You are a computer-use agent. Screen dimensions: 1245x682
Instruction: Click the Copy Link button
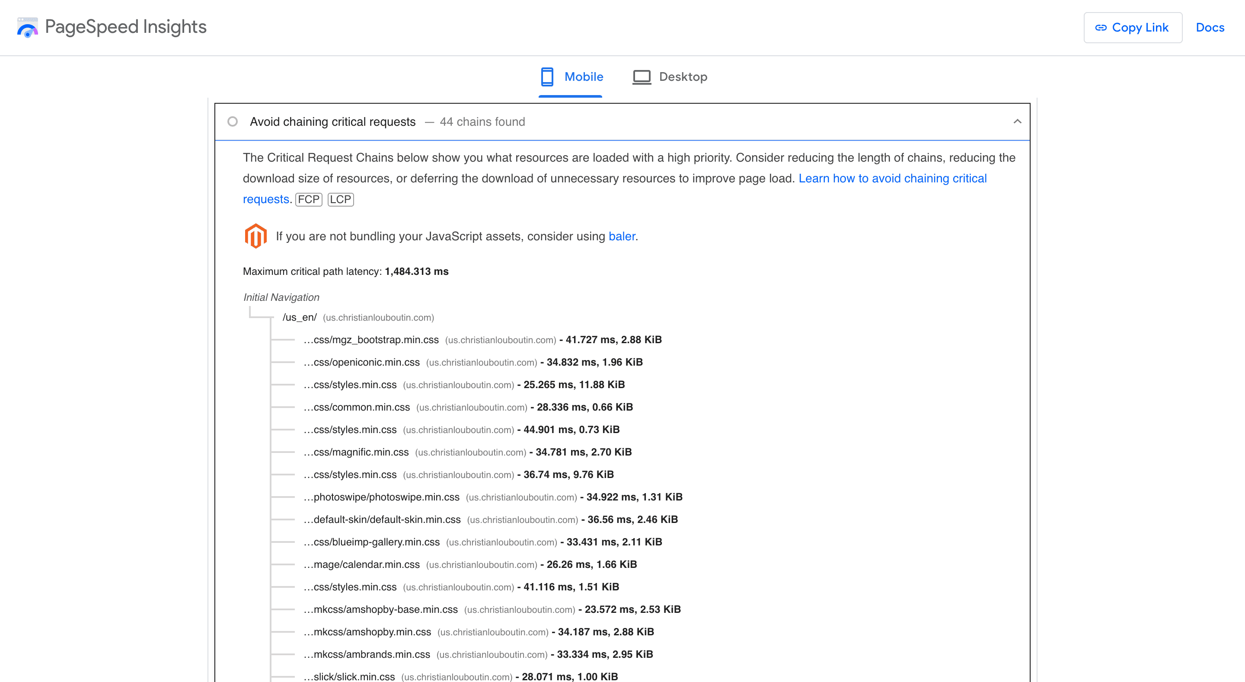click(1133, 28)
